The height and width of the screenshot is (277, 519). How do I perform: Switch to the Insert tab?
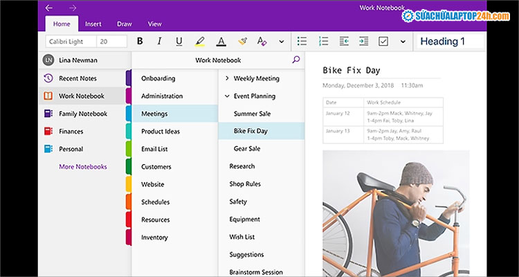click(93, 24)
